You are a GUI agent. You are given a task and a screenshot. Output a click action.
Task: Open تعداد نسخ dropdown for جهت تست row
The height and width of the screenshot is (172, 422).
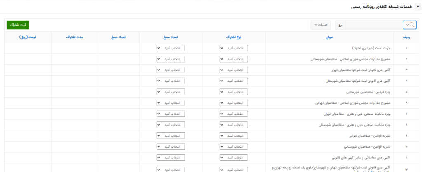171,48
